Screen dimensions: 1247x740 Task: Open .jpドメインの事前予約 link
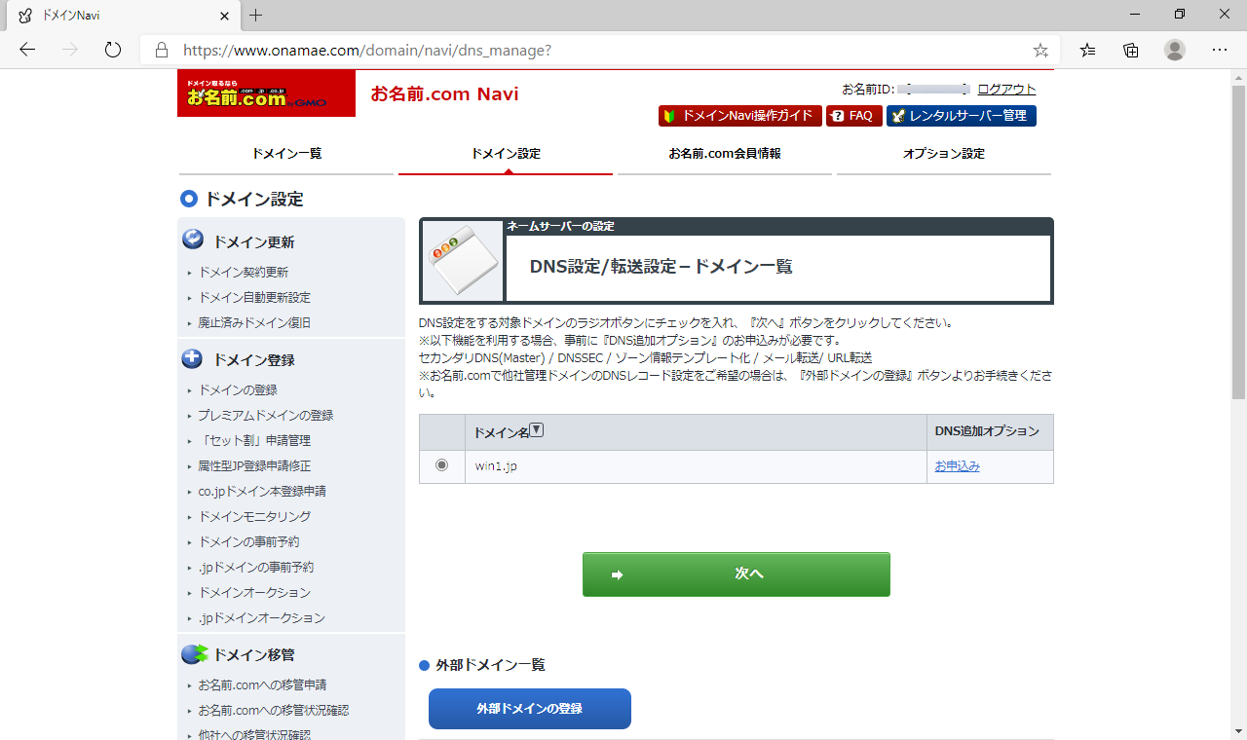tap(256, 568)
